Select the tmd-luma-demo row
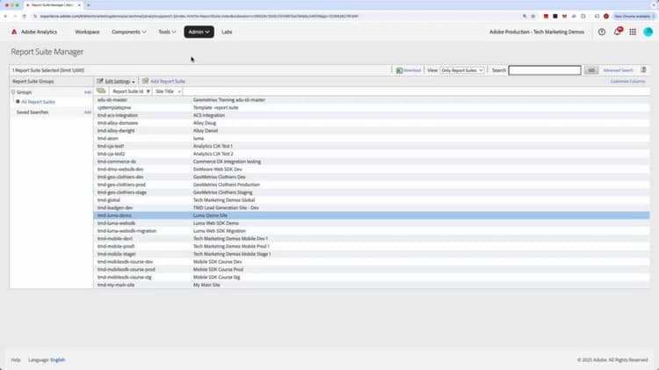The width and height of the screenshot is (659, 370). click(x=372, y=215)
